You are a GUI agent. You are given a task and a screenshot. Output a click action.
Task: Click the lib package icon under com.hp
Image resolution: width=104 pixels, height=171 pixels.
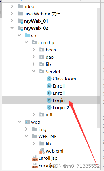click(x=42, y=64)
